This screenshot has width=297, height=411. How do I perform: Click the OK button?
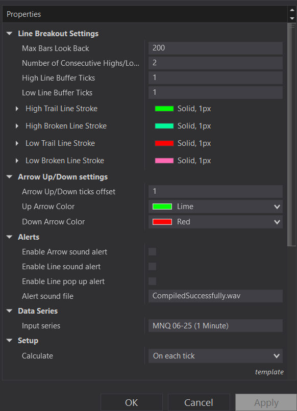point(132,402)
